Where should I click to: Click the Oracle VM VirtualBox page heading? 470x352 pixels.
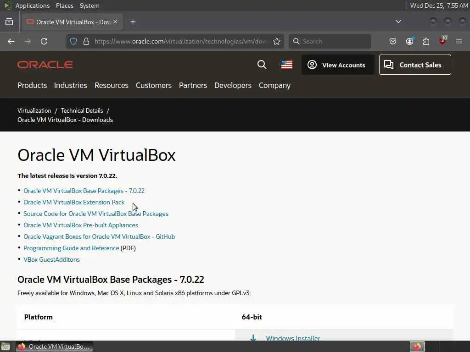tap(96, 155)
